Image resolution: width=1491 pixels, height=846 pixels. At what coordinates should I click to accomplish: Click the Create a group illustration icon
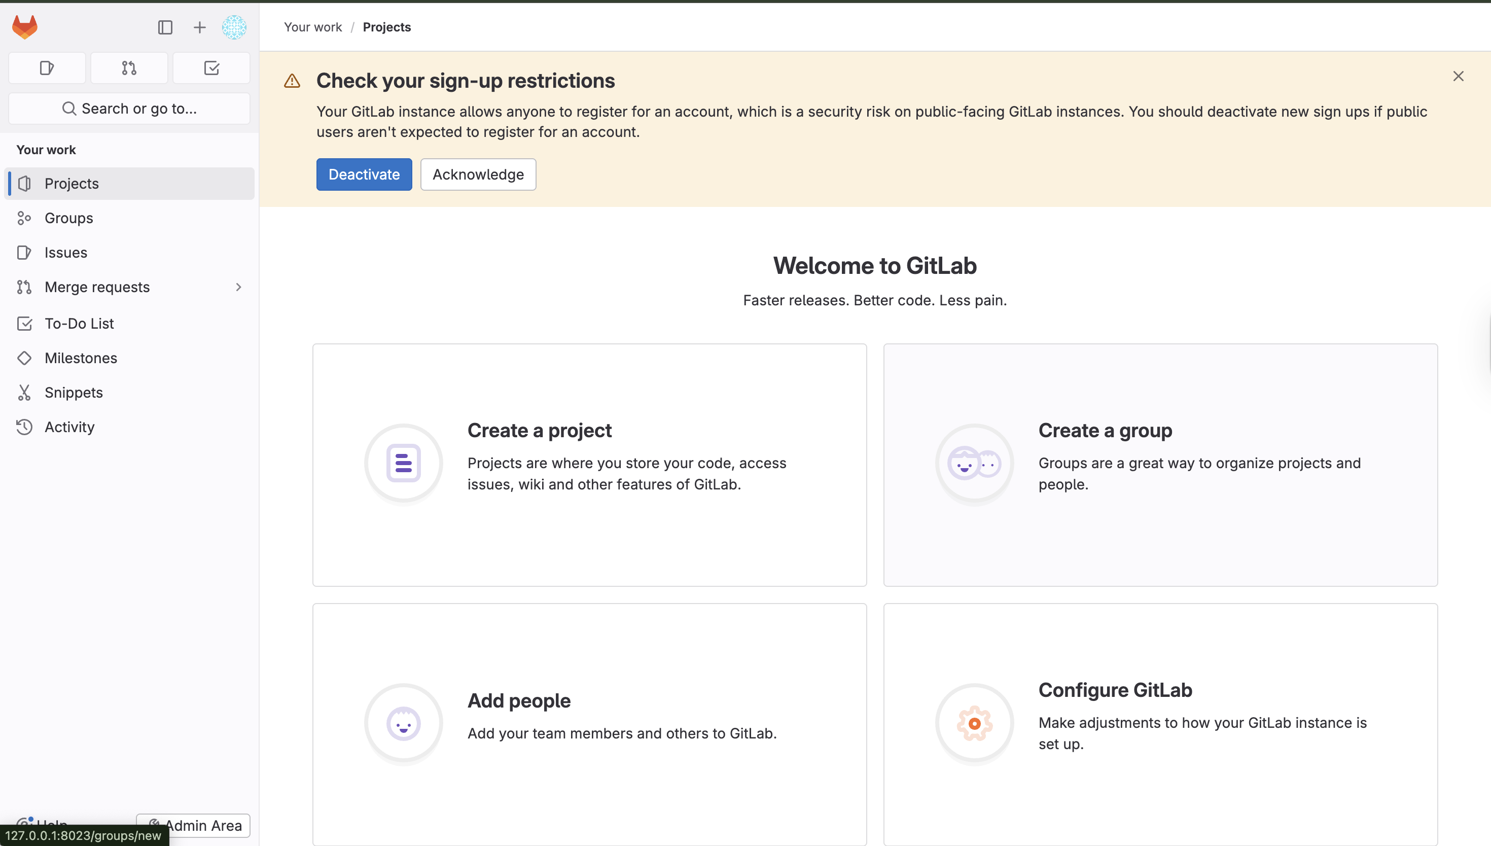(975, 464)
